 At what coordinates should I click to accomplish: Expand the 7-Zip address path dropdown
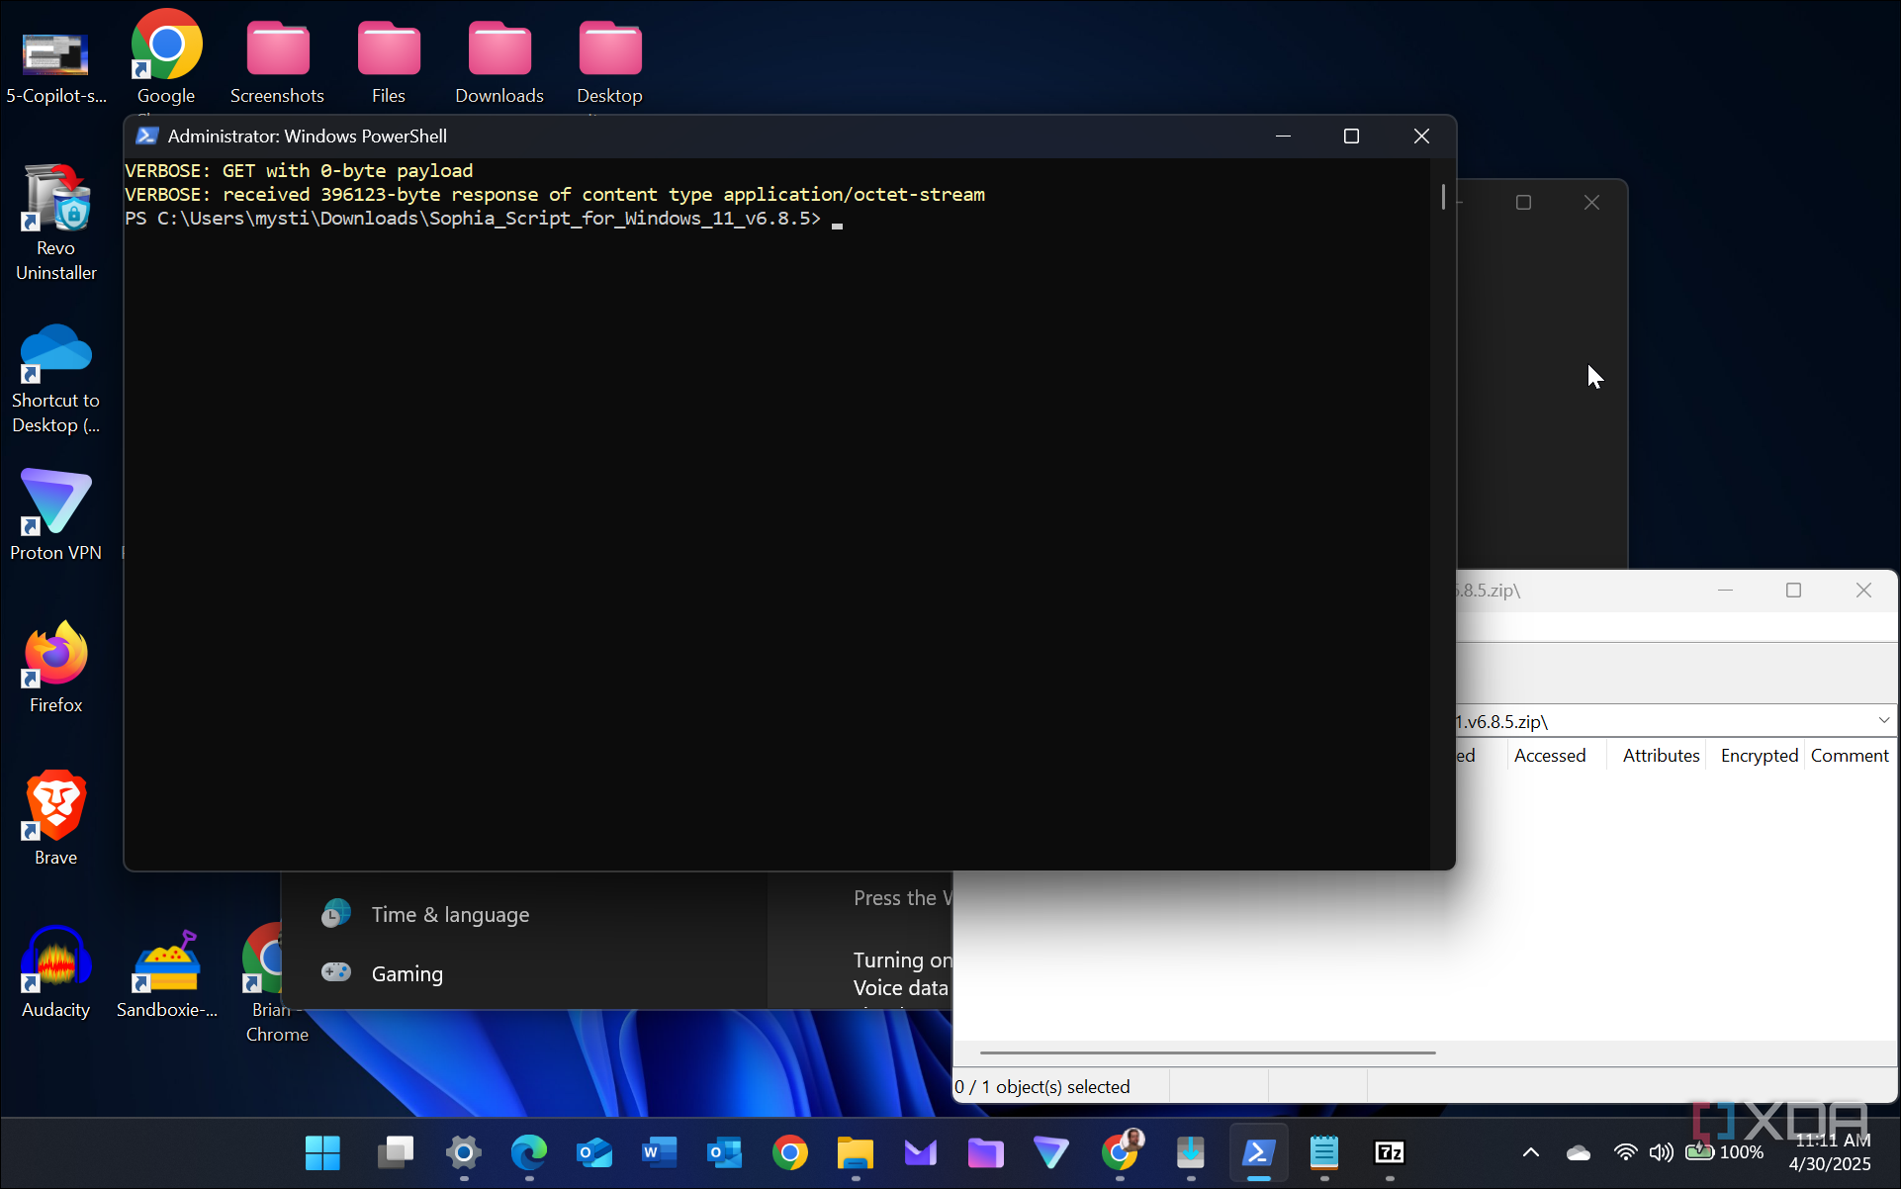click(1883, 721)
